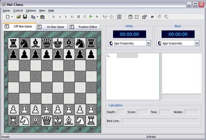Click the clipboard notes toolbar icon
This screenshot has width=206, height=140.
[x=130, y=17]
